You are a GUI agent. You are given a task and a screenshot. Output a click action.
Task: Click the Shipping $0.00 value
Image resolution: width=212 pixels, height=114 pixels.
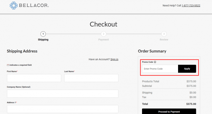pyautogui.click(x=193, y=93)
